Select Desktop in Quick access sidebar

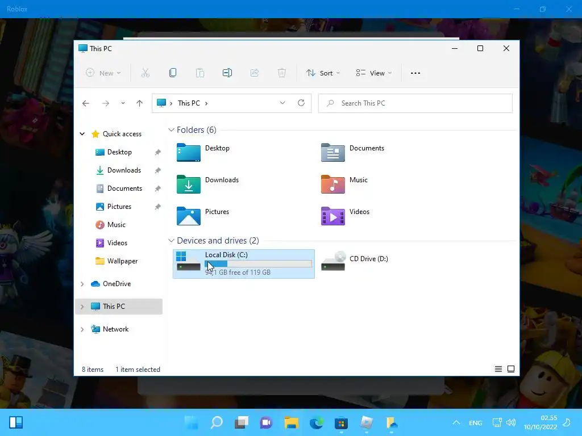119,152
